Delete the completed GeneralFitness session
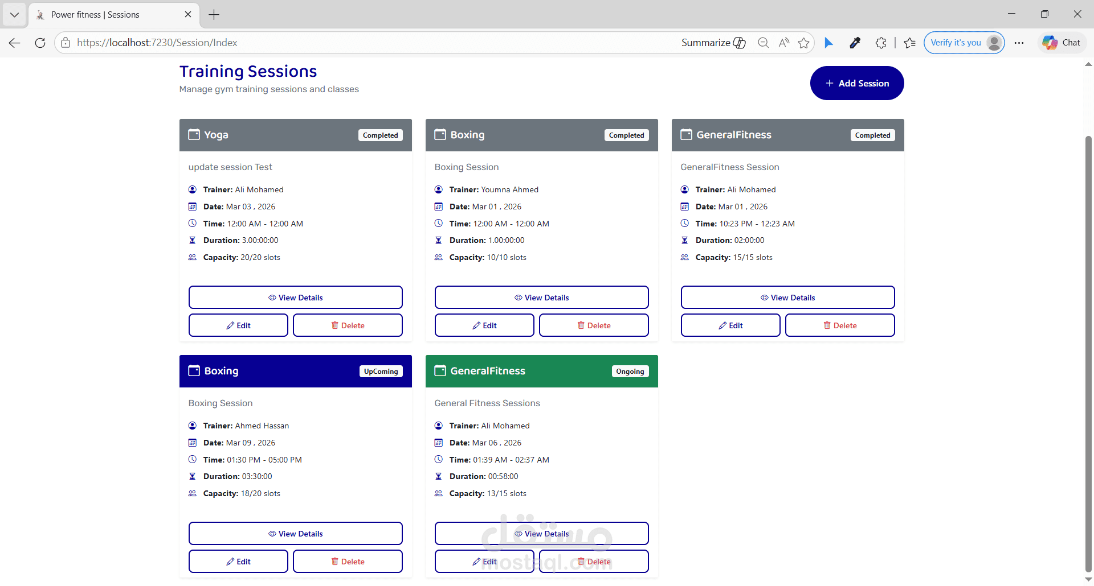 (x=839, y=325)
